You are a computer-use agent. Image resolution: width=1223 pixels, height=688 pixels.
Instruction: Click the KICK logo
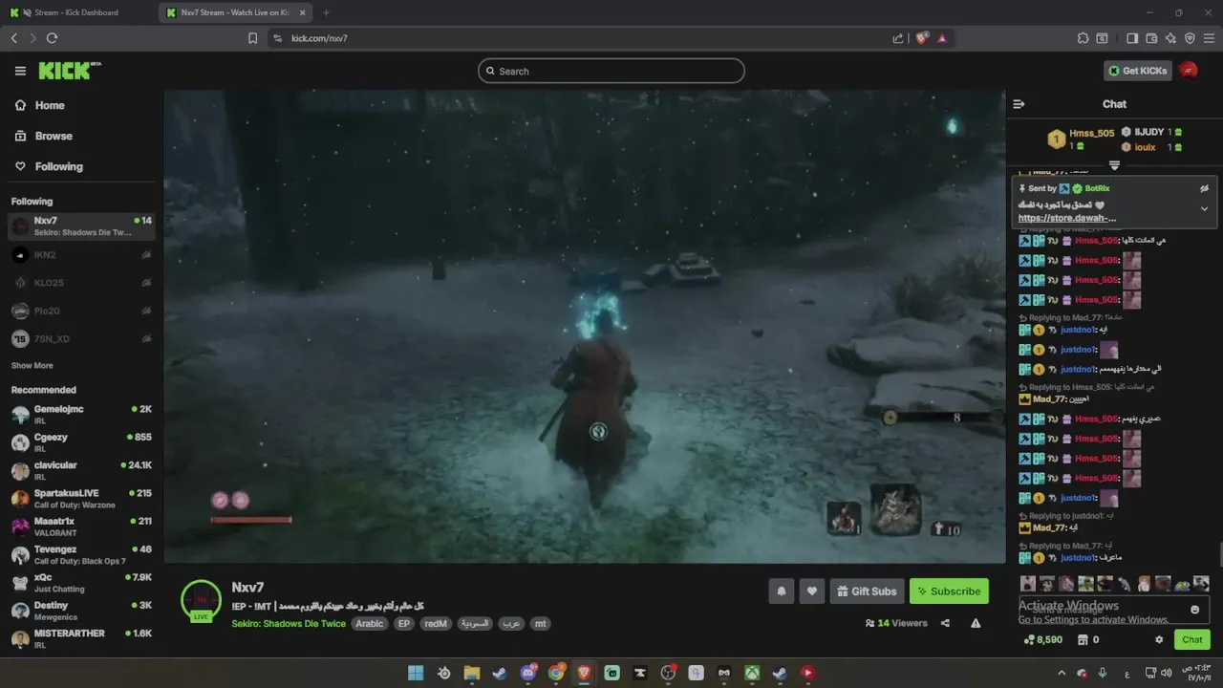tap(69, 71)
